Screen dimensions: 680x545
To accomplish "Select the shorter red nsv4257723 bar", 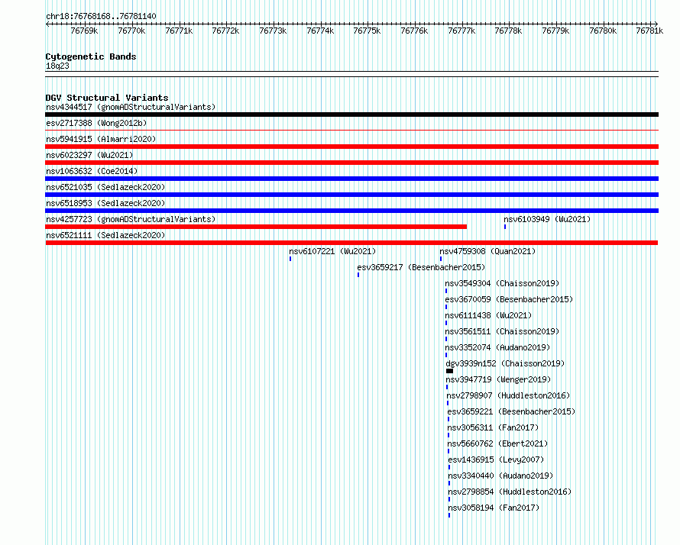I will pyautogui.click(x=256, y=227).
